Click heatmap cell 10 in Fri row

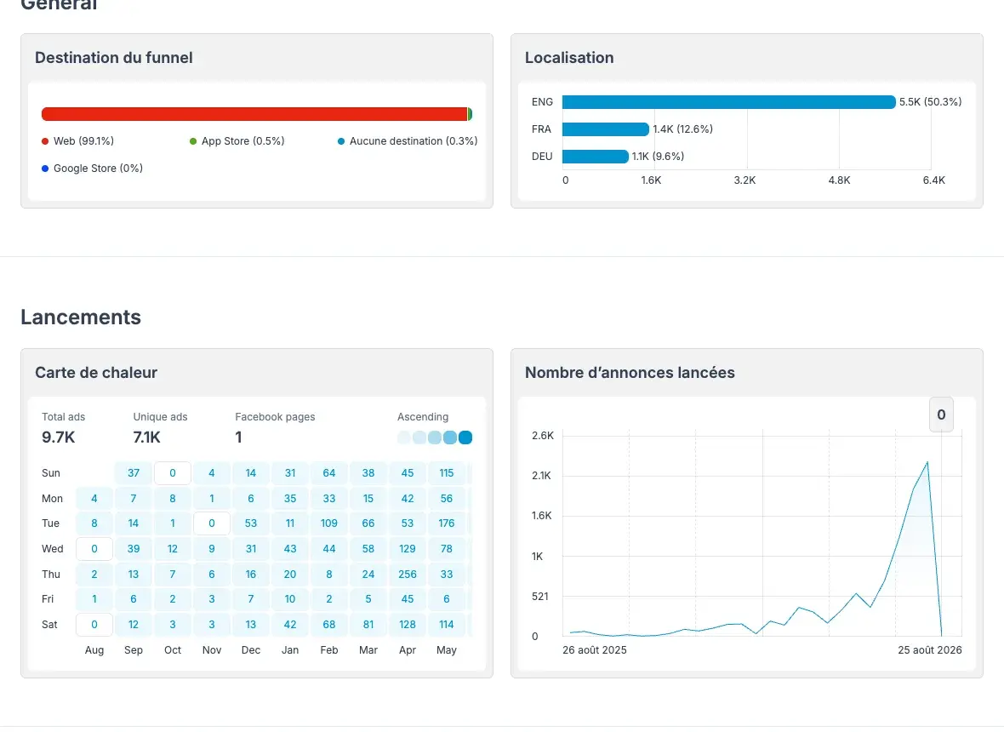290,599
